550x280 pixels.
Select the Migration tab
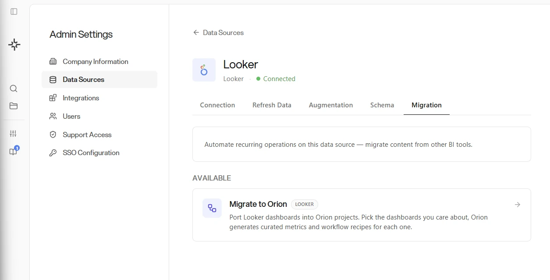[426, 105]
